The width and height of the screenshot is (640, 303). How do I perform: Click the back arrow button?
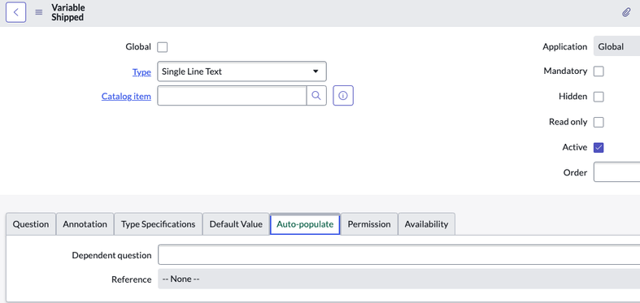click(16, 12)
